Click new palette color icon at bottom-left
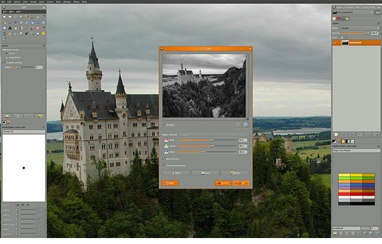The image size is (382, 244). point(335,233)
